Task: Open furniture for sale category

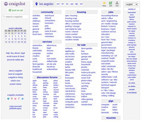Action: [85, 54]
